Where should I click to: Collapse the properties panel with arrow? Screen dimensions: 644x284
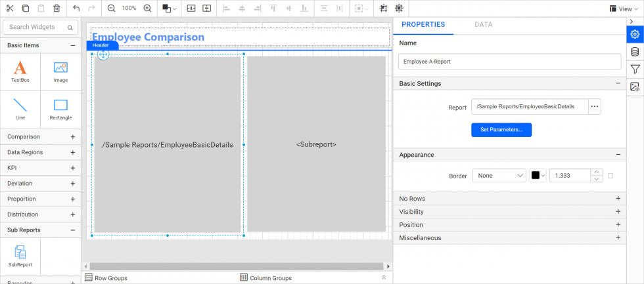tap(632, 21)
